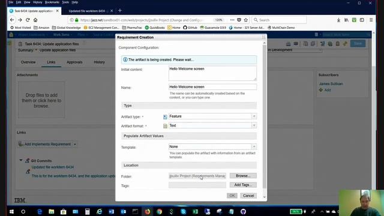
Task: Open Skype from the taskbar
Action: [183, 211]
